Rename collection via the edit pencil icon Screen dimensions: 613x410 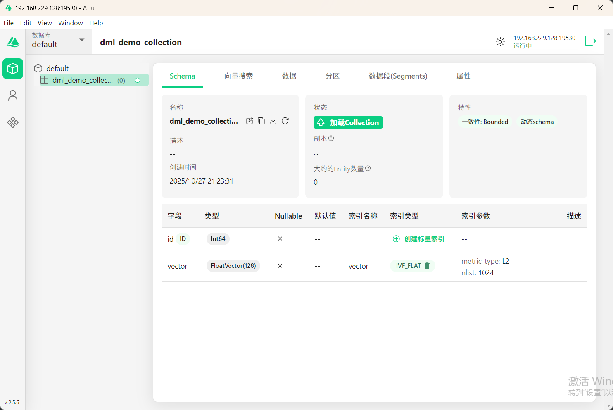pyautogui.click(x=249, y=121)
